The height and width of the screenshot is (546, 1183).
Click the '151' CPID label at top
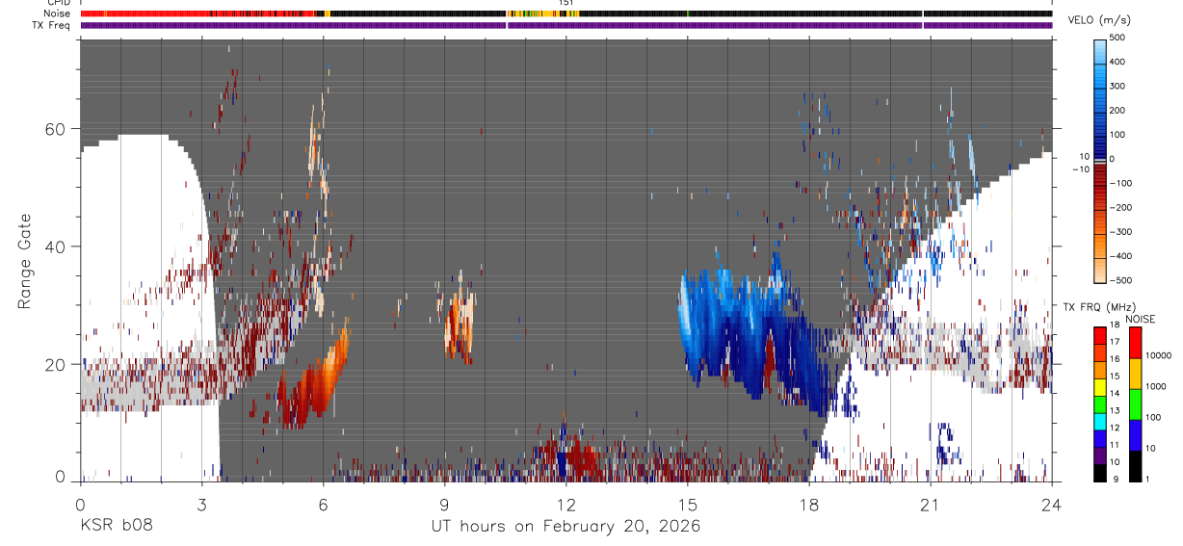pyautogui.click(x=566, y=3)
